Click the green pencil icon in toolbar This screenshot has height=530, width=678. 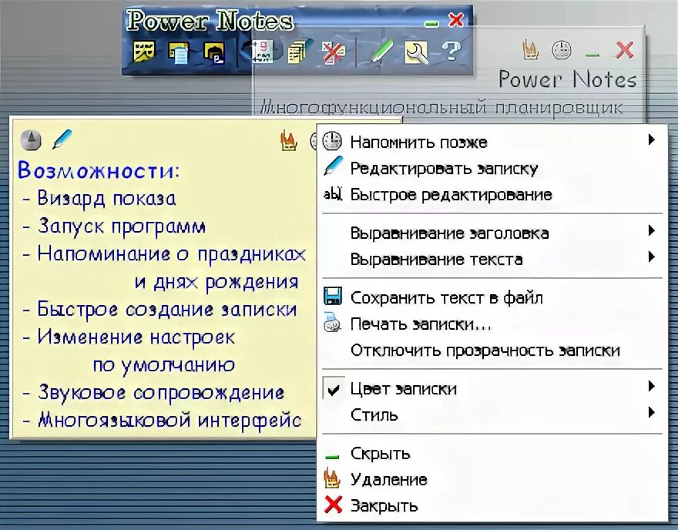(381, 52)
